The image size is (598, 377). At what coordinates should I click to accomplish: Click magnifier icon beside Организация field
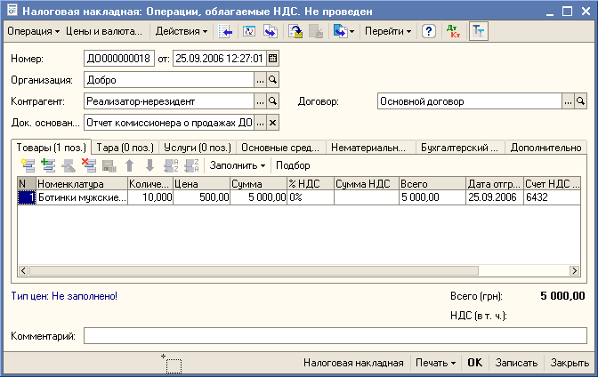tap(272, 80)
